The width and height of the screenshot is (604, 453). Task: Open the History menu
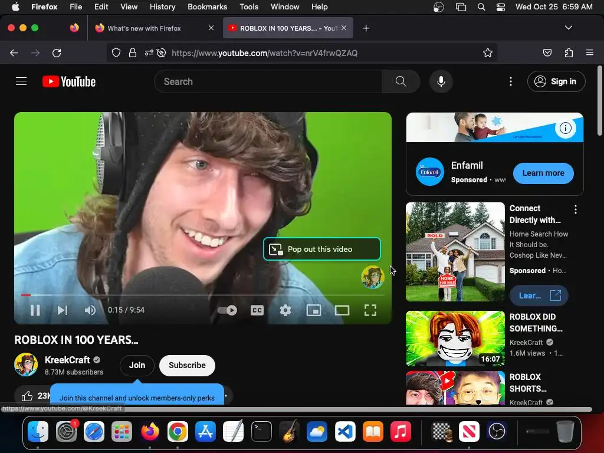[162, 6]
